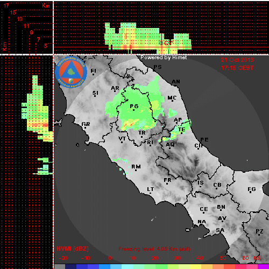Click the 17:15 CEST time label
This screenshot has height=269, width=269.
tap(237, 68)
